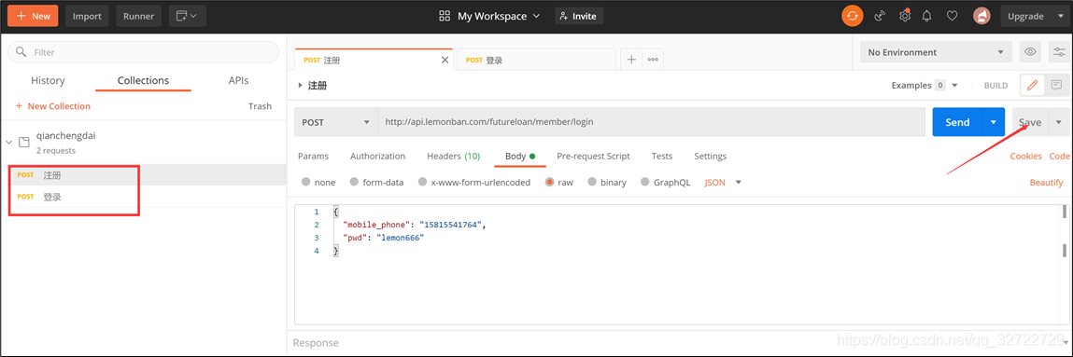Click the Invite button

point(579,16)
